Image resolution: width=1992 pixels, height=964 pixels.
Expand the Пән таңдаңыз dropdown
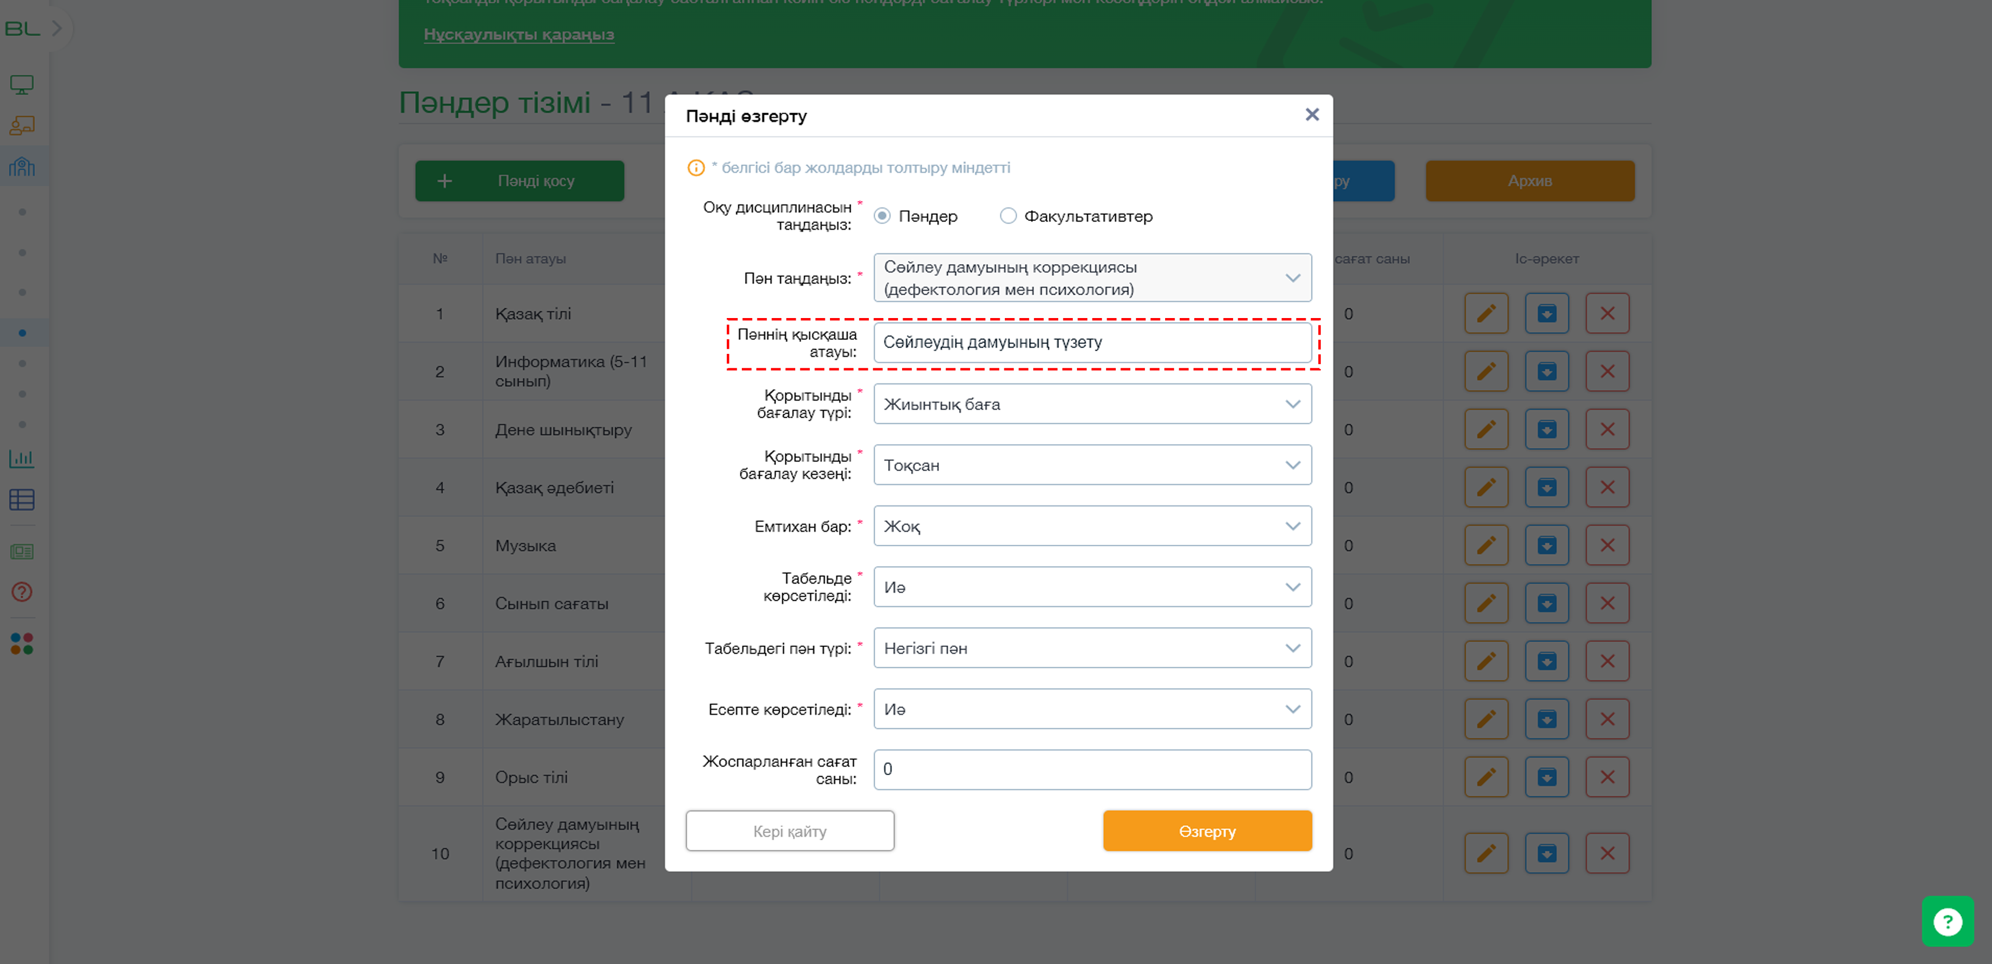coord(1092,278)
